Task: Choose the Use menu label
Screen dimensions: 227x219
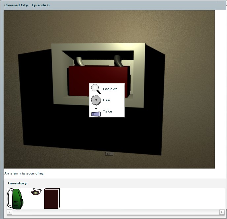Action: pyautogui.click(x=106, y=100)
